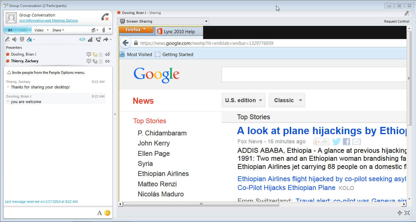Expand the Video dropdown arrow
The height and width of the screenshot is (222, 416).
(48, 30)
